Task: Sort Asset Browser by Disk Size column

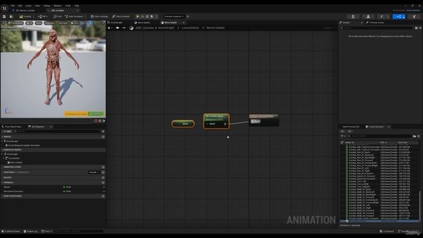Action: coord(403,143)
